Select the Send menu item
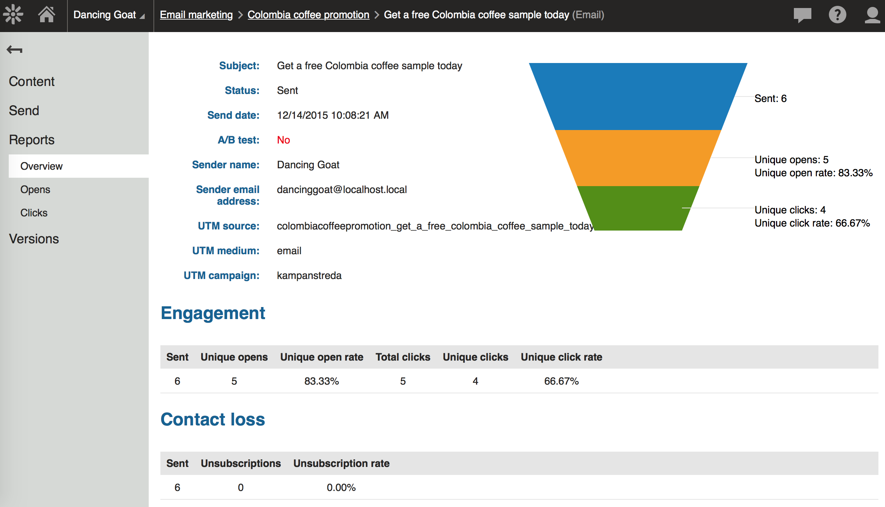Image resolution: width=885 pixels, height=507 pixels. (24, 110)
